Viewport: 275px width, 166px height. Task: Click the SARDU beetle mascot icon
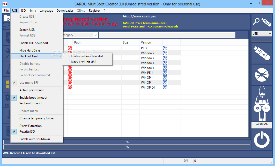pos(262,104)
